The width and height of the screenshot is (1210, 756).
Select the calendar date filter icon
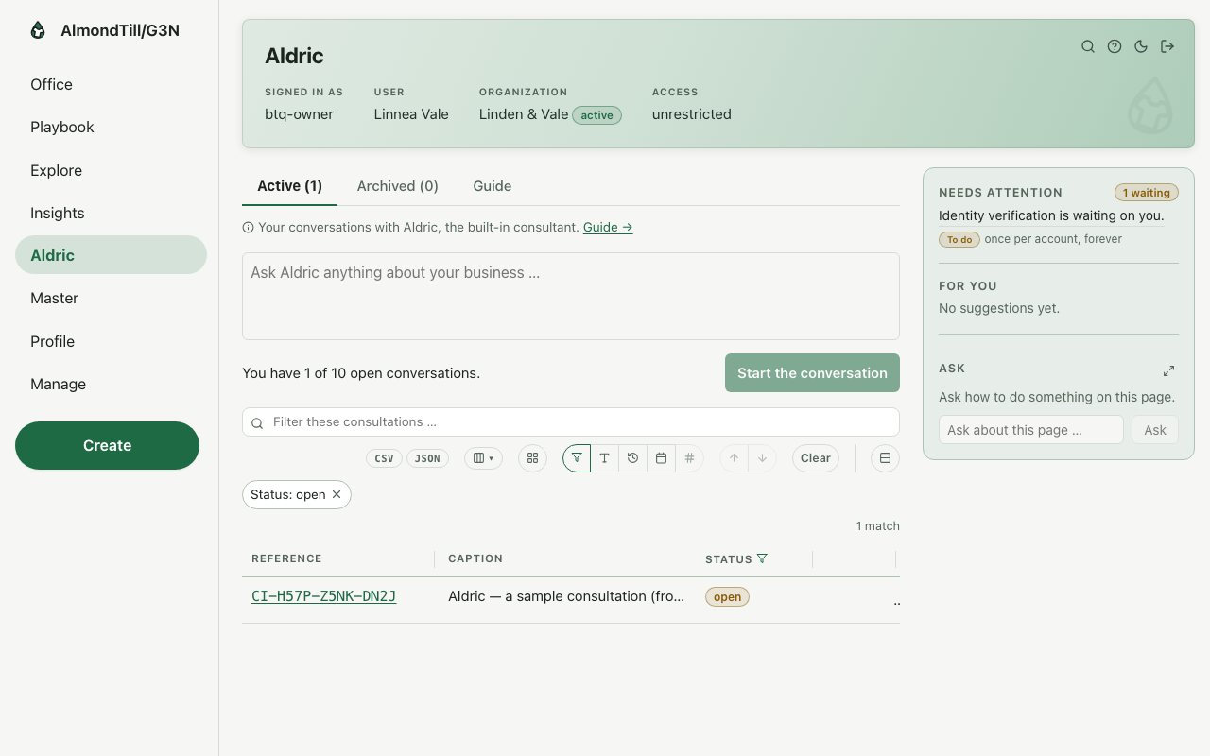coord(662,458)
